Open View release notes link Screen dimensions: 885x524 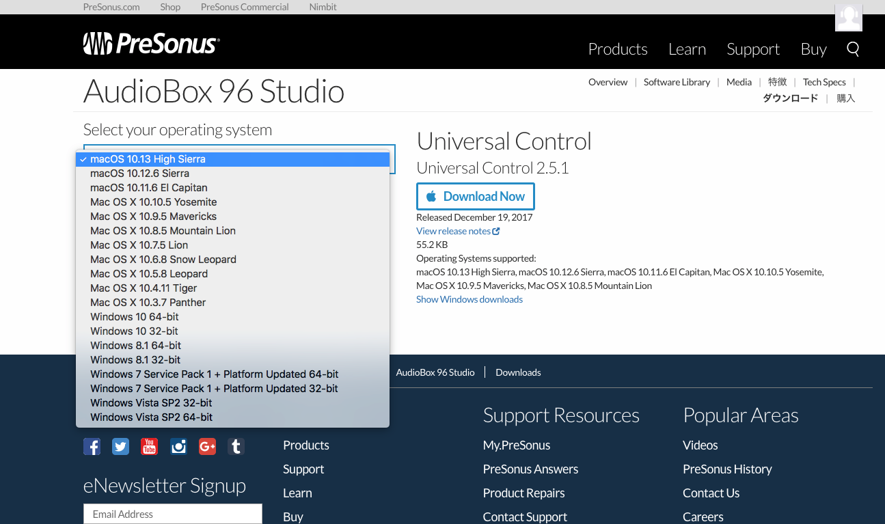tap(454, 231)
